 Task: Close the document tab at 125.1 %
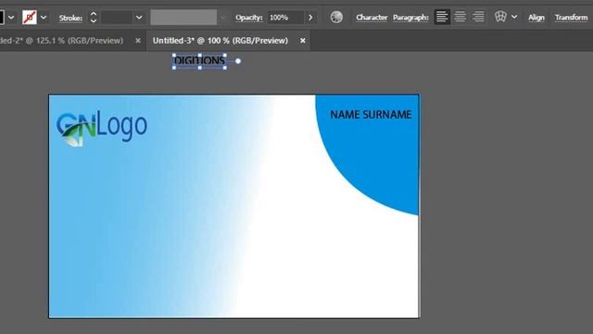tap(138, 41)
